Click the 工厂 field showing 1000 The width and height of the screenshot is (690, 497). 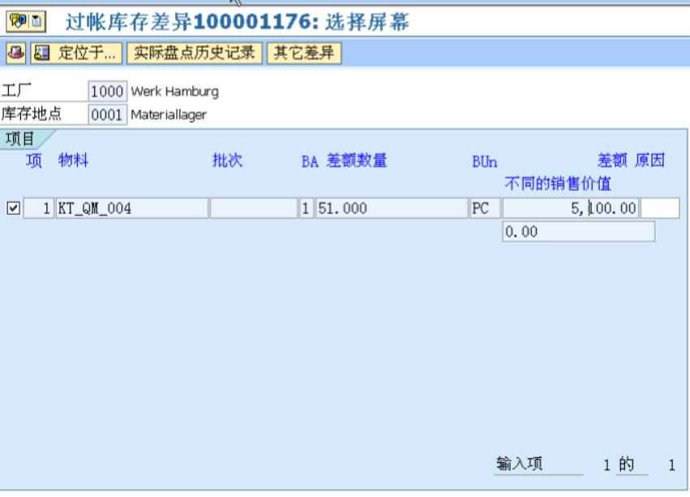pyautogui.click(x=109, y=91)
